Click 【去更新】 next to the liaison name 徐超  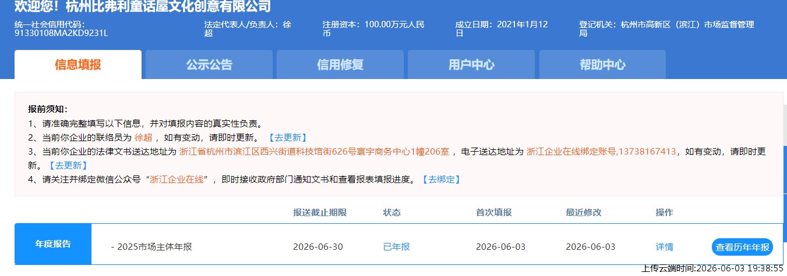287,138
